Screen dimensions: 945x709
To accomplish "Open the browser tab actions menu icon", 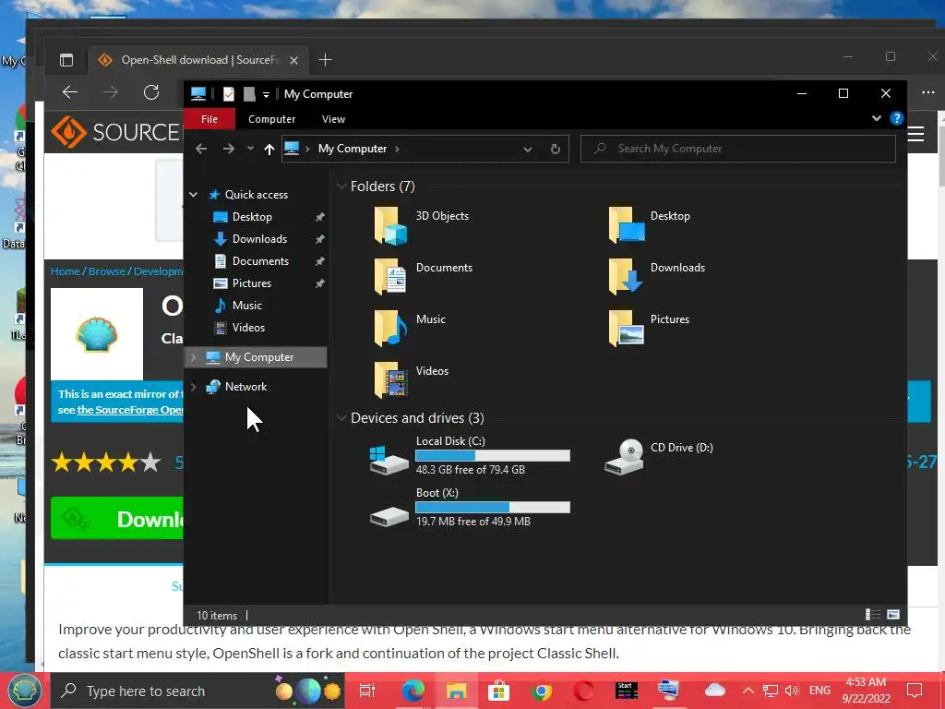I will pyautogui.click(x=66, y=60).
